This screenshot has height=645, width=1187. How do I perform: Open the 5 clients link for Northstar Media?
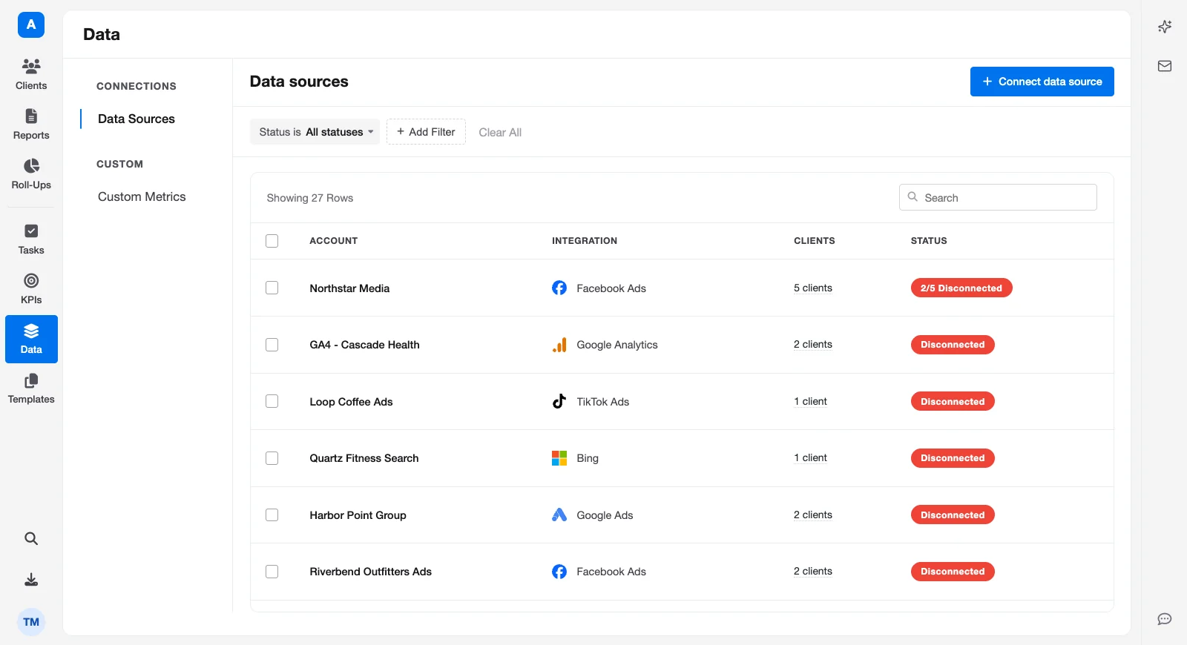pos(813,288)
